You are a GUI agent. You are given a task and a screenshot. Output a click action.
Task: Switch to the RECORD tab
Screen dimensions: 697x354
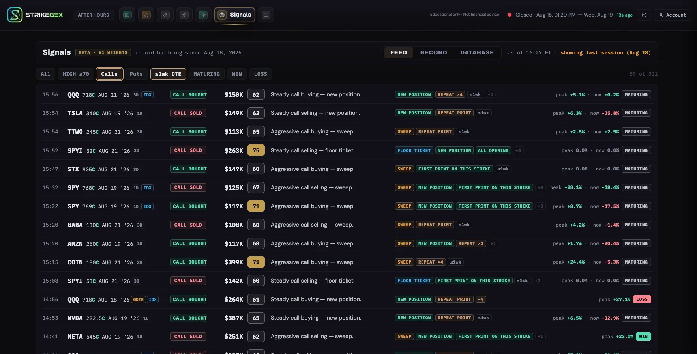[433, 52]
